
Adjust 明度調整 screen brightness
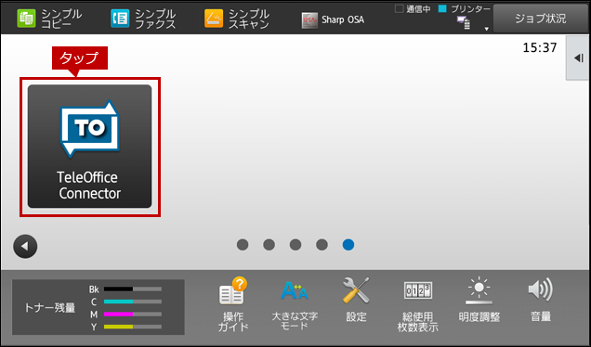pyautogui.click(x=479, y=300)
